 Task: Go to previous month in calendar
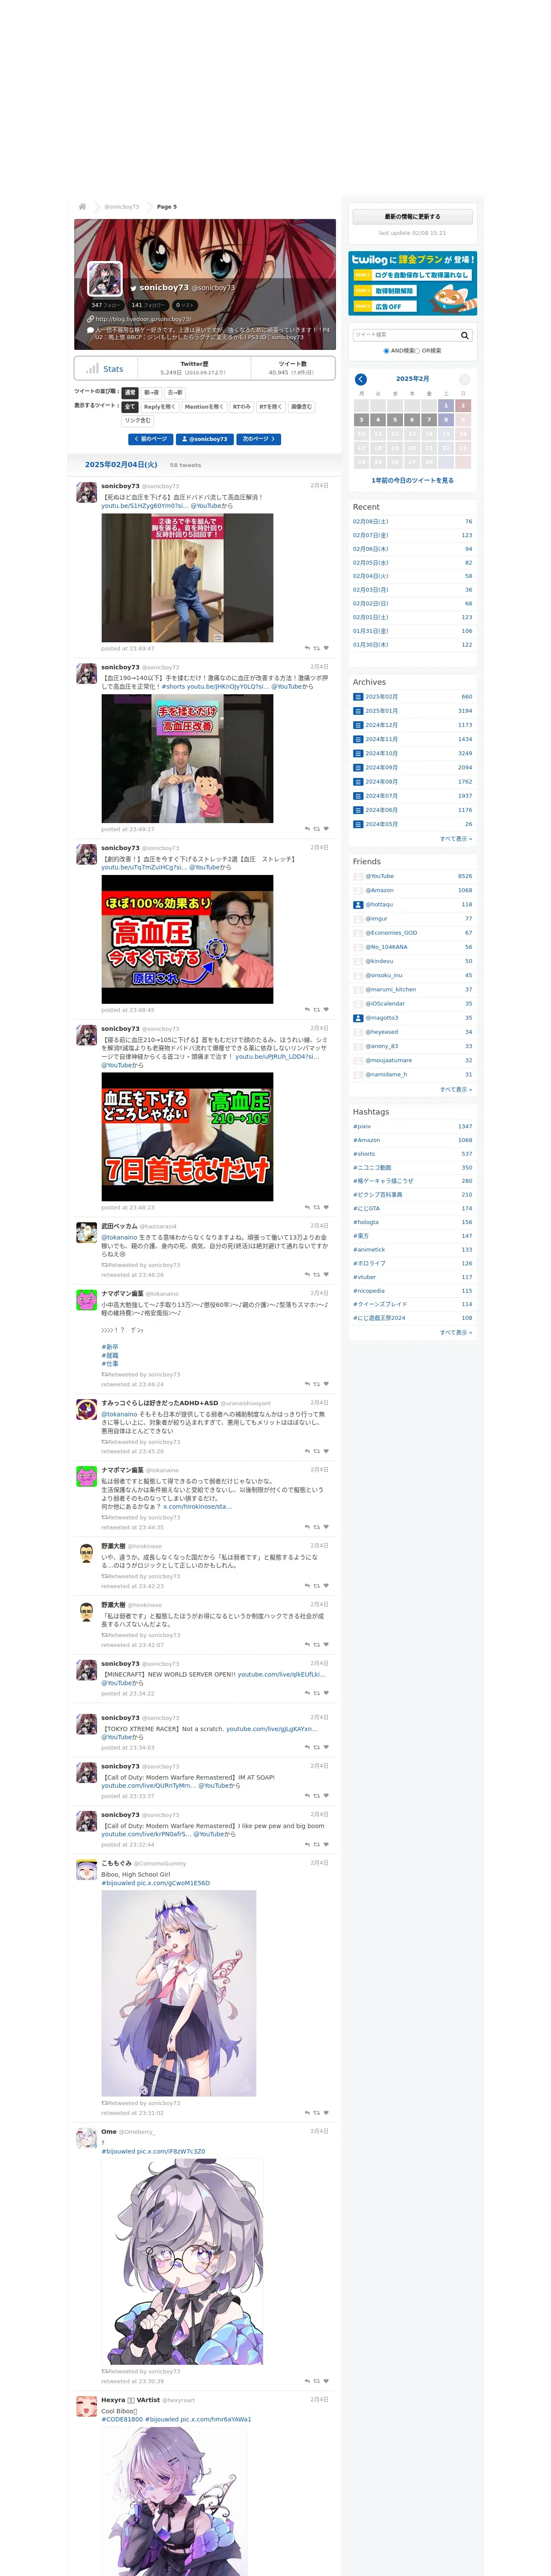(x=361, y=379)
